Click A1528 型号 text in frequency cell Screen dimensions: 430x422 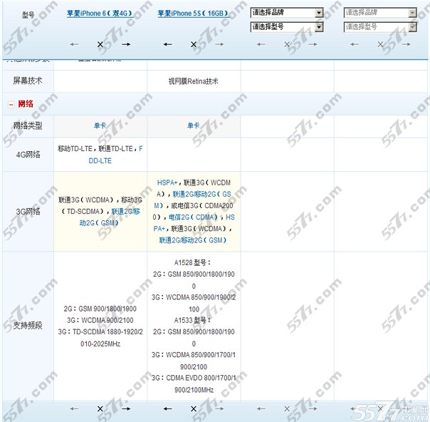coord(193,263)
